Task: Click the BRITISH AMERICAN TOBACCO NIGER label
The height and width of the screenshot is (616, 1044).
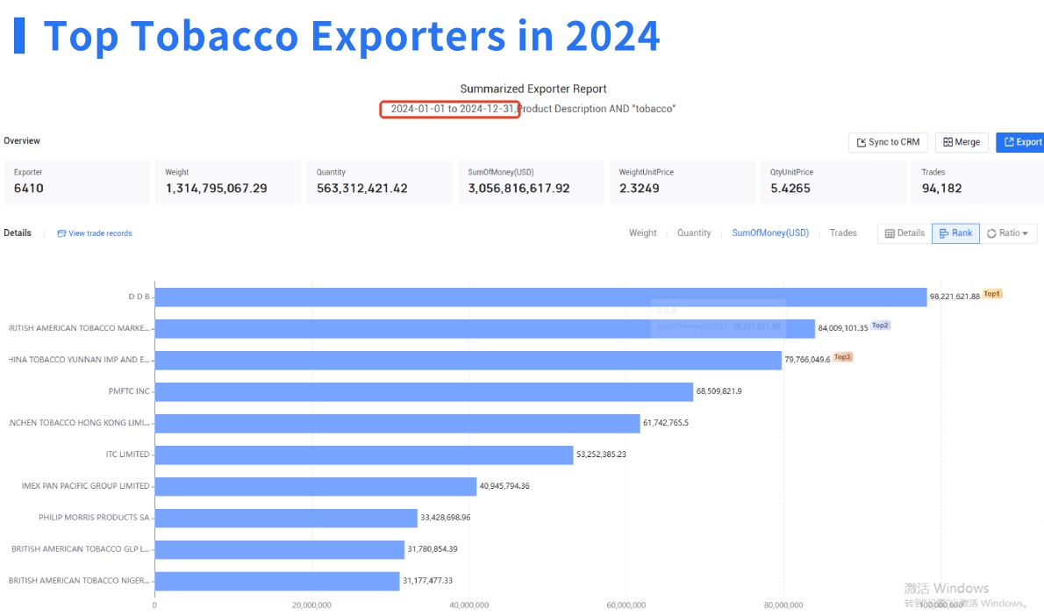Action: [x=79, y=581]
